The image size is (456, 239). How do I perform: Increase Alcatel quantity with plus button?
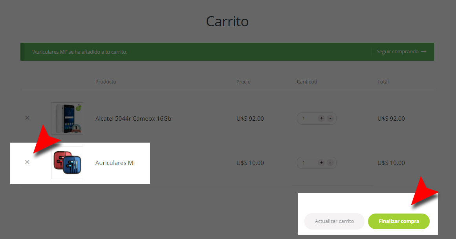(321, 118)
